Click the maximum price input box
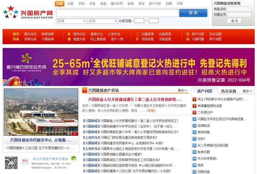257x174 pixels. click(x=153, y=21)
